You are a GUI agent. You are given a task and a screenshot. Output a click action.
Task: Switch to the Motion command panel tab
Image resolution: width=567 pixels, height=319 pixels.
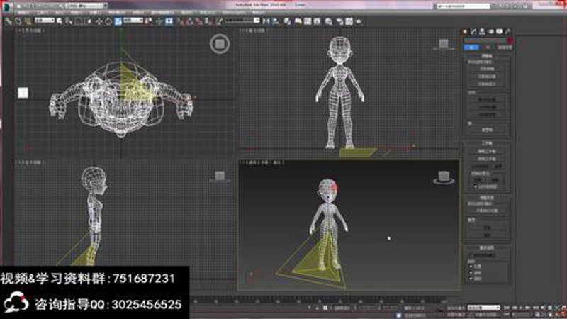[491, 32]
